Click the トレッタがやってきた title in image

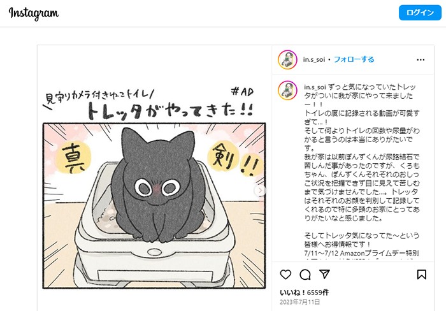click(170, 111)
